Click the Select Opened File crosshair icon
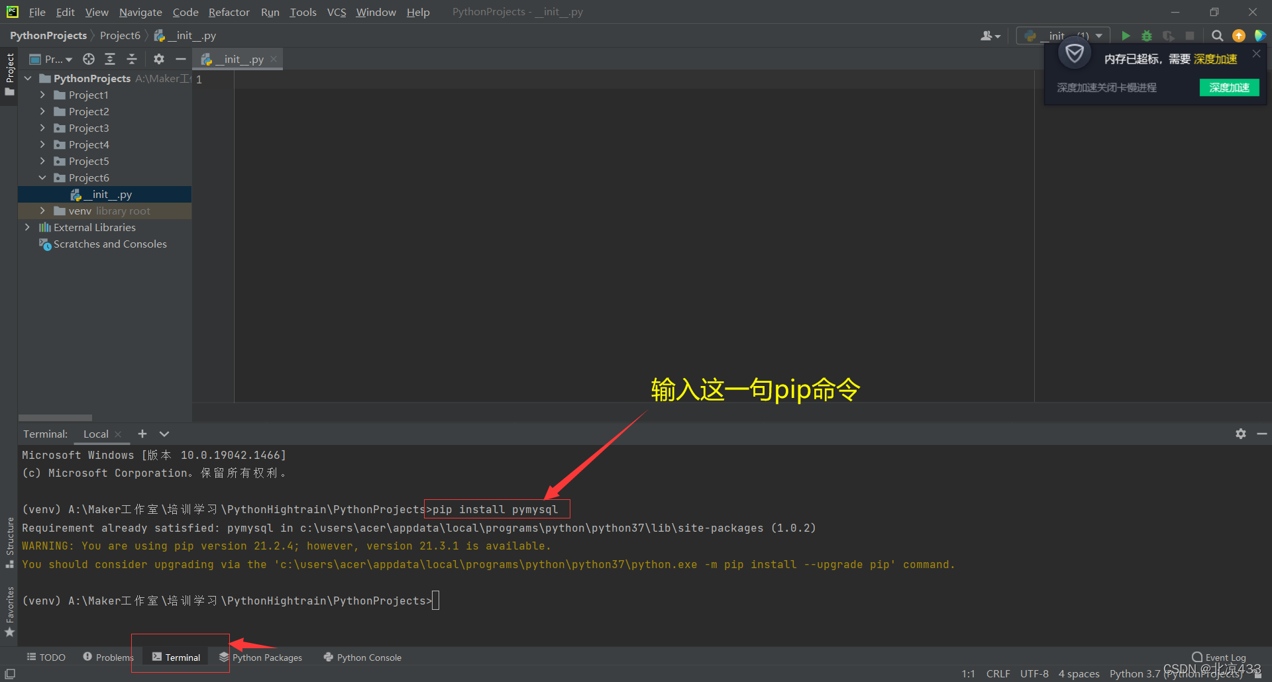Screen dimensions: 1272x682 (x=88, y=59)
